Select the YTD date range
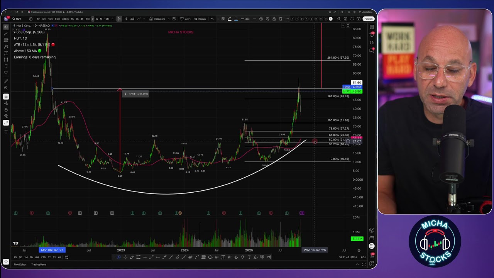 [43, 258]
